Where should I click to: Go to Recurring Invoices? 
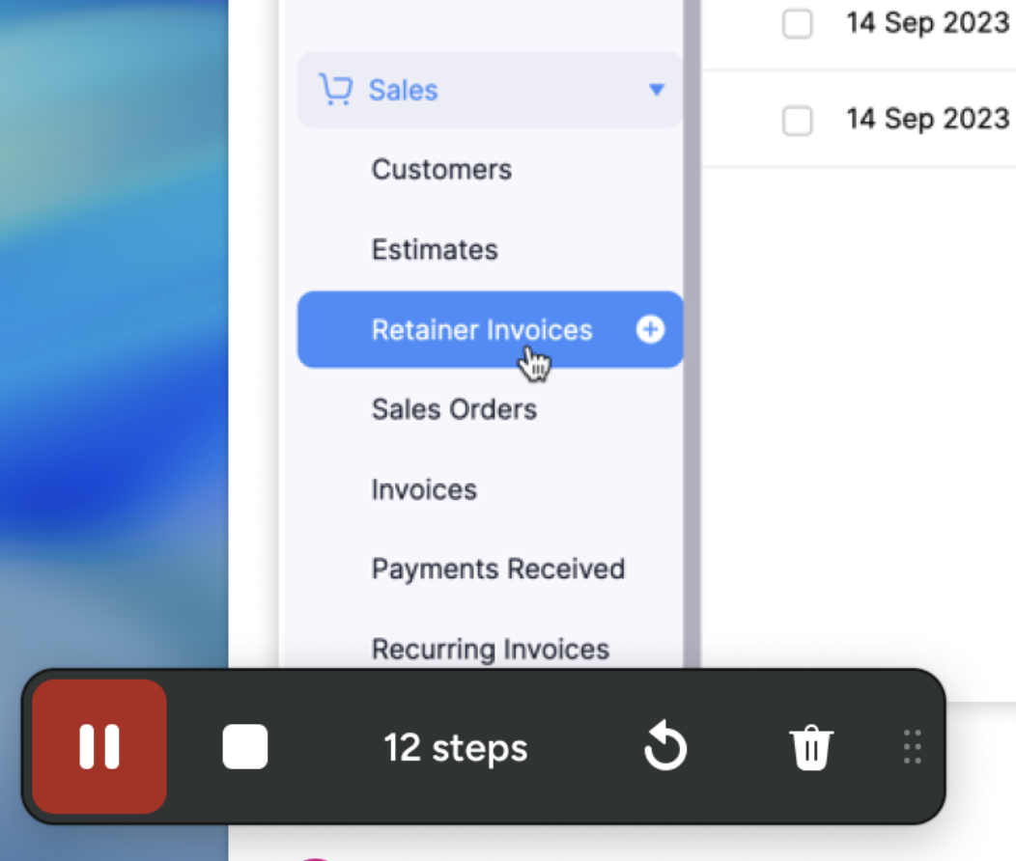pyautogui.click(x=490, y=649)
